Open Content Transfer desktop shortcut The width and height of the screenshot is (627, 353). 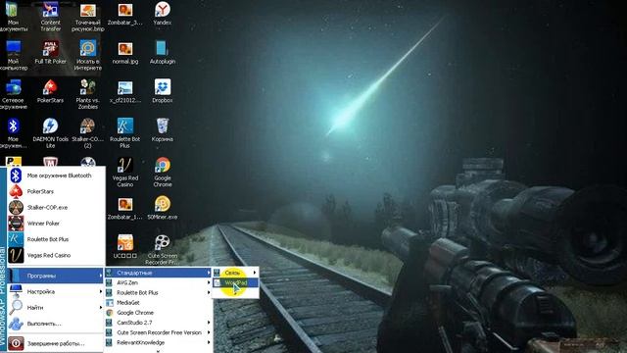point(50,17)
